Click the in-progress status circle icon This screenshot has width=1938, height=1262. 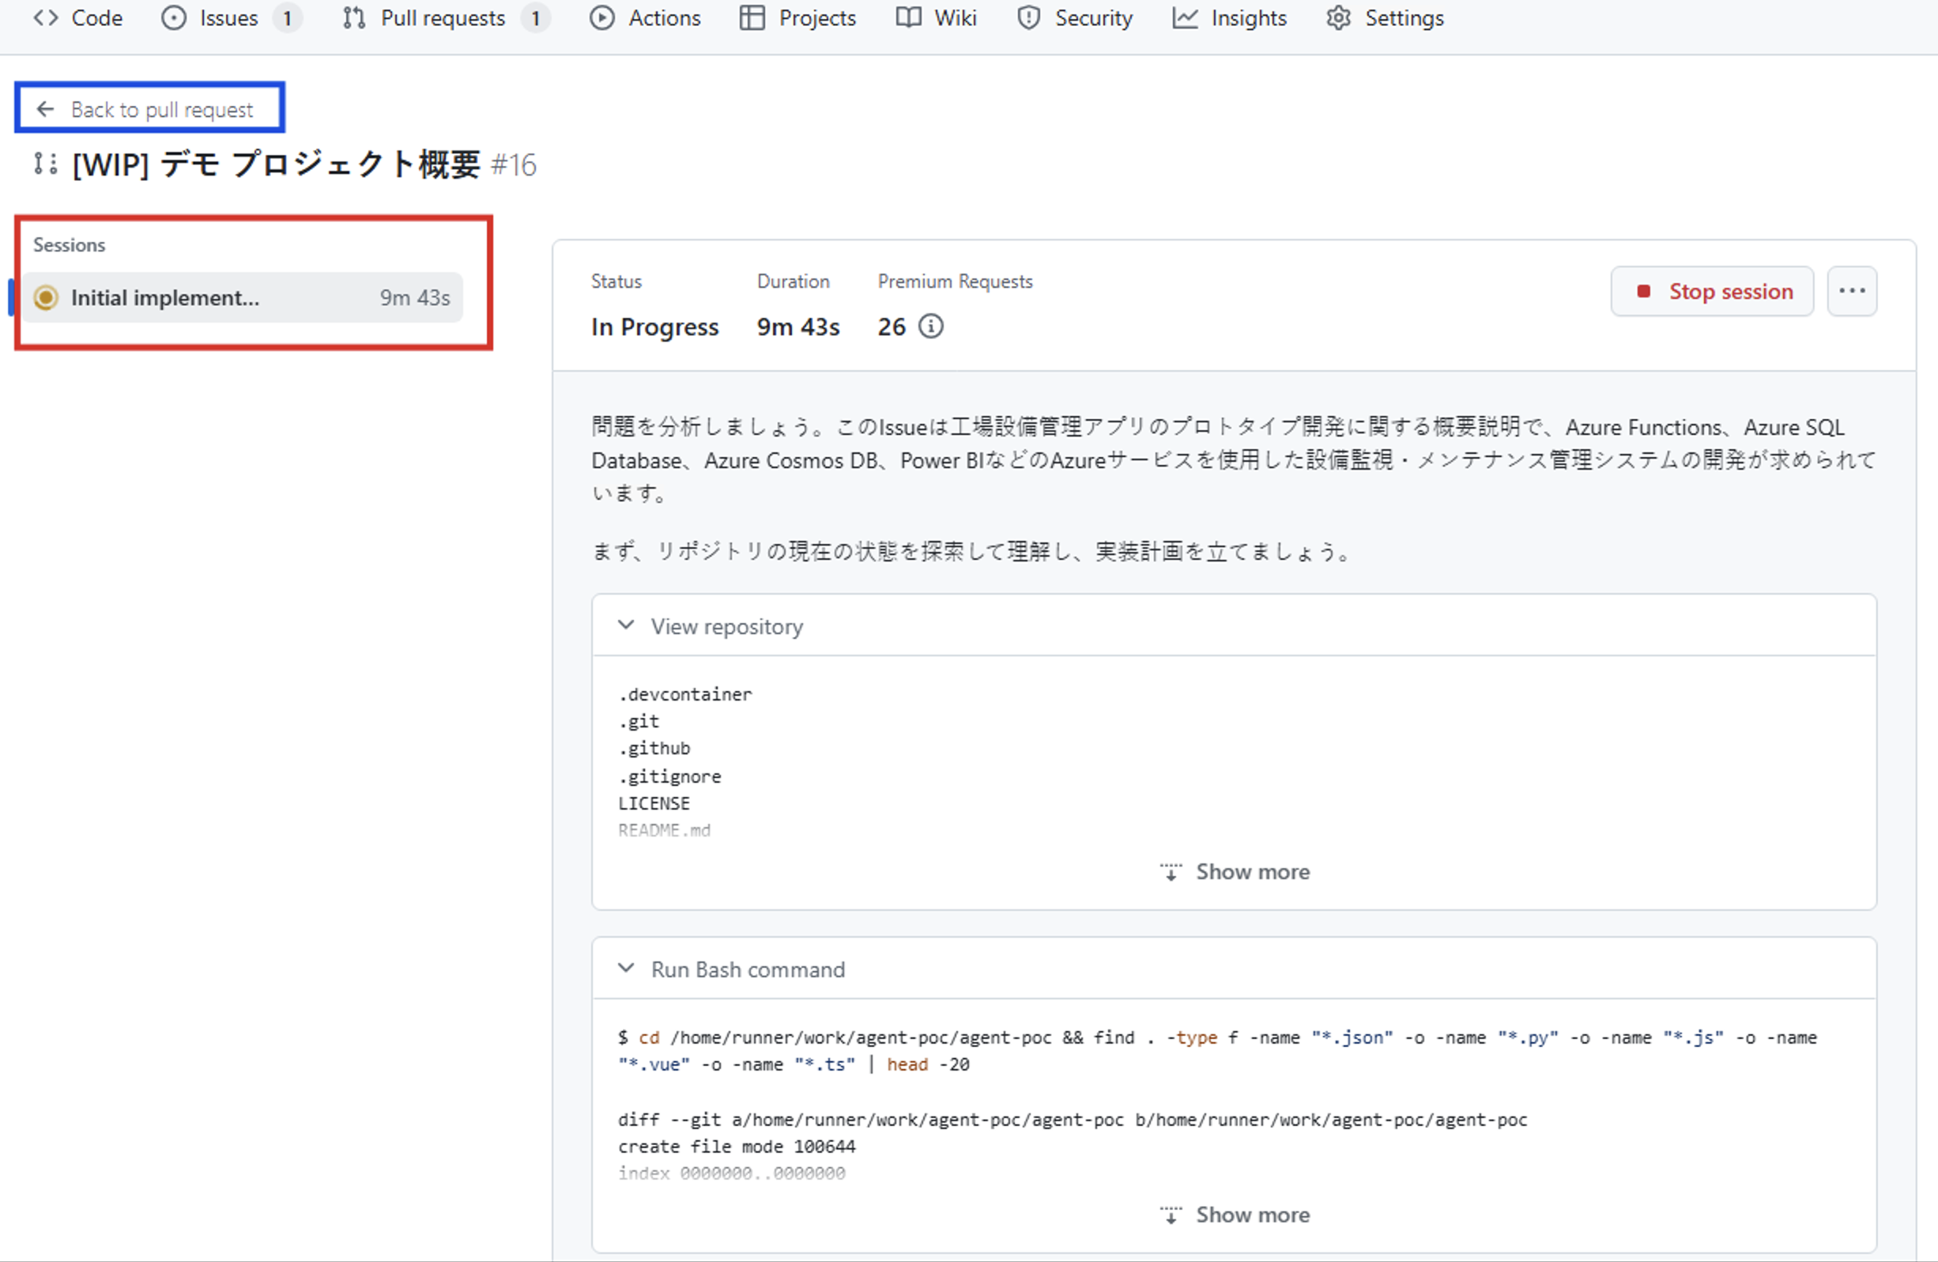coord(46,298)
